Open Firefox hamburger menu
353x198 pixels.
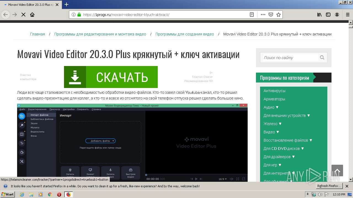click(347, 15)
